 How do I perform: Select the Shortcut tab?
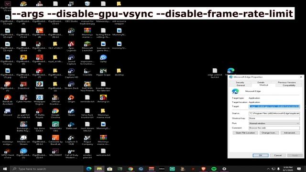(x=263, y=85)
